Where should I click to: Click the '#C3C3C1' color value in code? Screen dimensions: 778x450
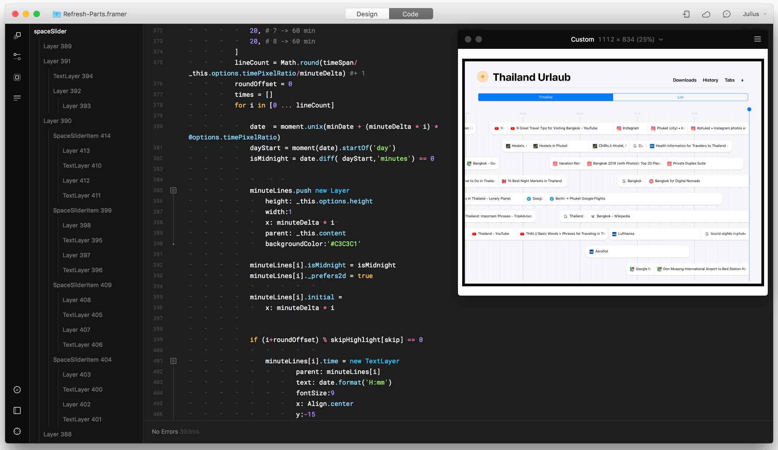click(343, 244)
